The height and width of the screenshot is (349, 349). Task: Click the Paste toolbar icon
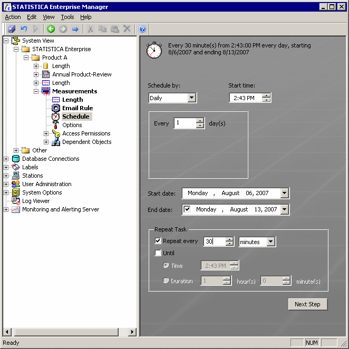click(x=114, y=29)
